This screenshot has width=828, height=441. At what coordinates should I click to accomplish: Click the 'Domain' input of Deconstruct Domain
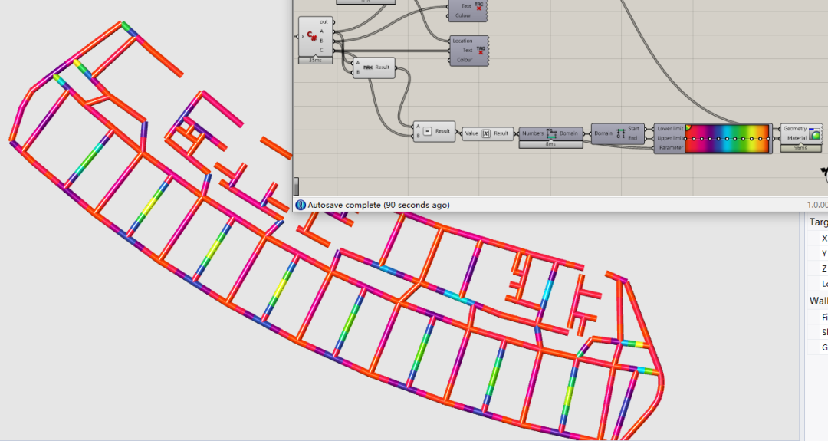603,133
